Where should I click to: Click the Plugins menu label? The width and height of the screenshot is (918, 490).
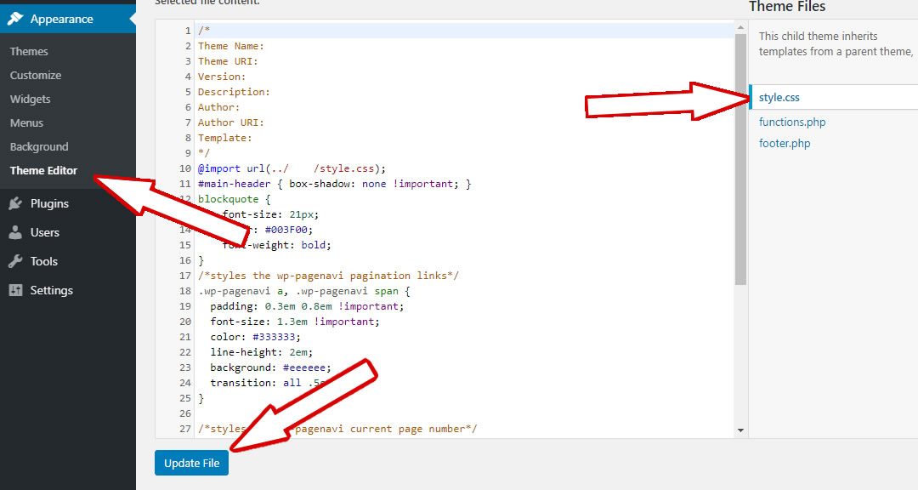[x=49, y=203]
